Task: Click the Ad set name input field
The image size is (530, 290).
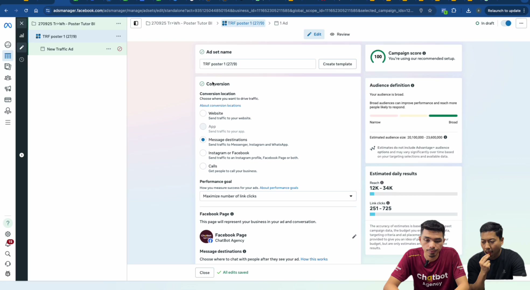Action: [x=258, y=64]
